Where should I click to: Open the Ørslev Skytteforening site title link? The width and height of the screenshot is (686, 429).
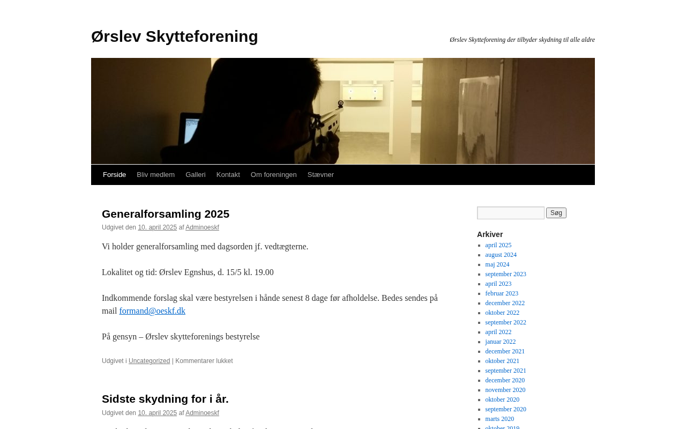tap(175, 36)
